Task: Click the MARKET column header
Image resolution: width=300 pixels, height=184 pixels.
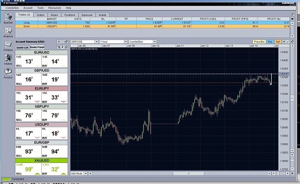Action: [52, 19]
